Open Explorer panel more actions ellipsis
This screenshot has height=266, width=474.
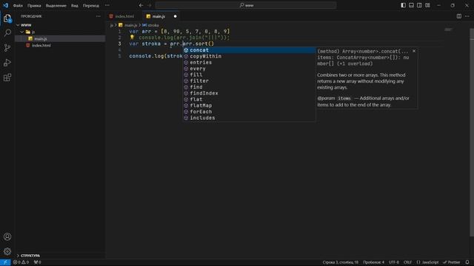click(99, 16)
